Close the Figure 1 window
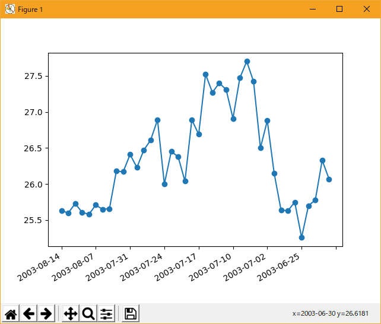 point(367,9)
